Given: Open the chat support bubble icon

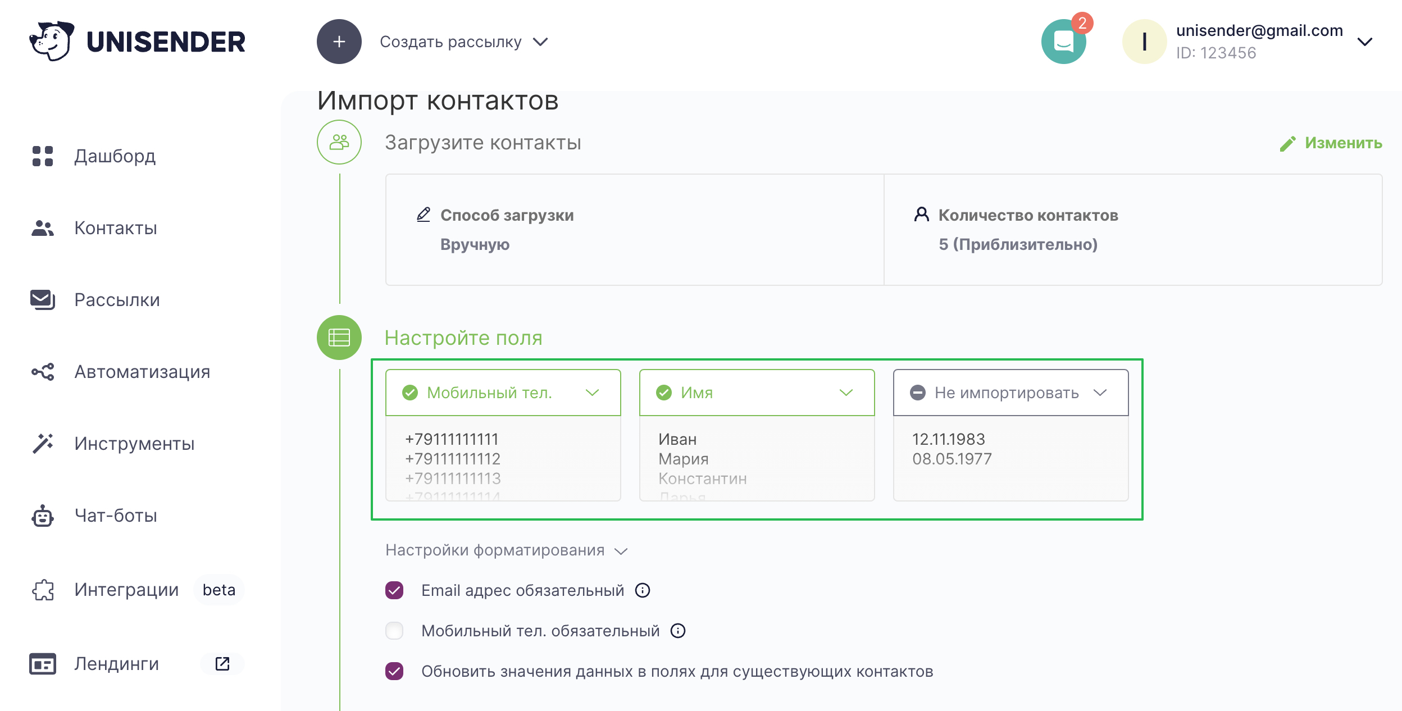Looking at the screenshot, I should click(1063, 42).
